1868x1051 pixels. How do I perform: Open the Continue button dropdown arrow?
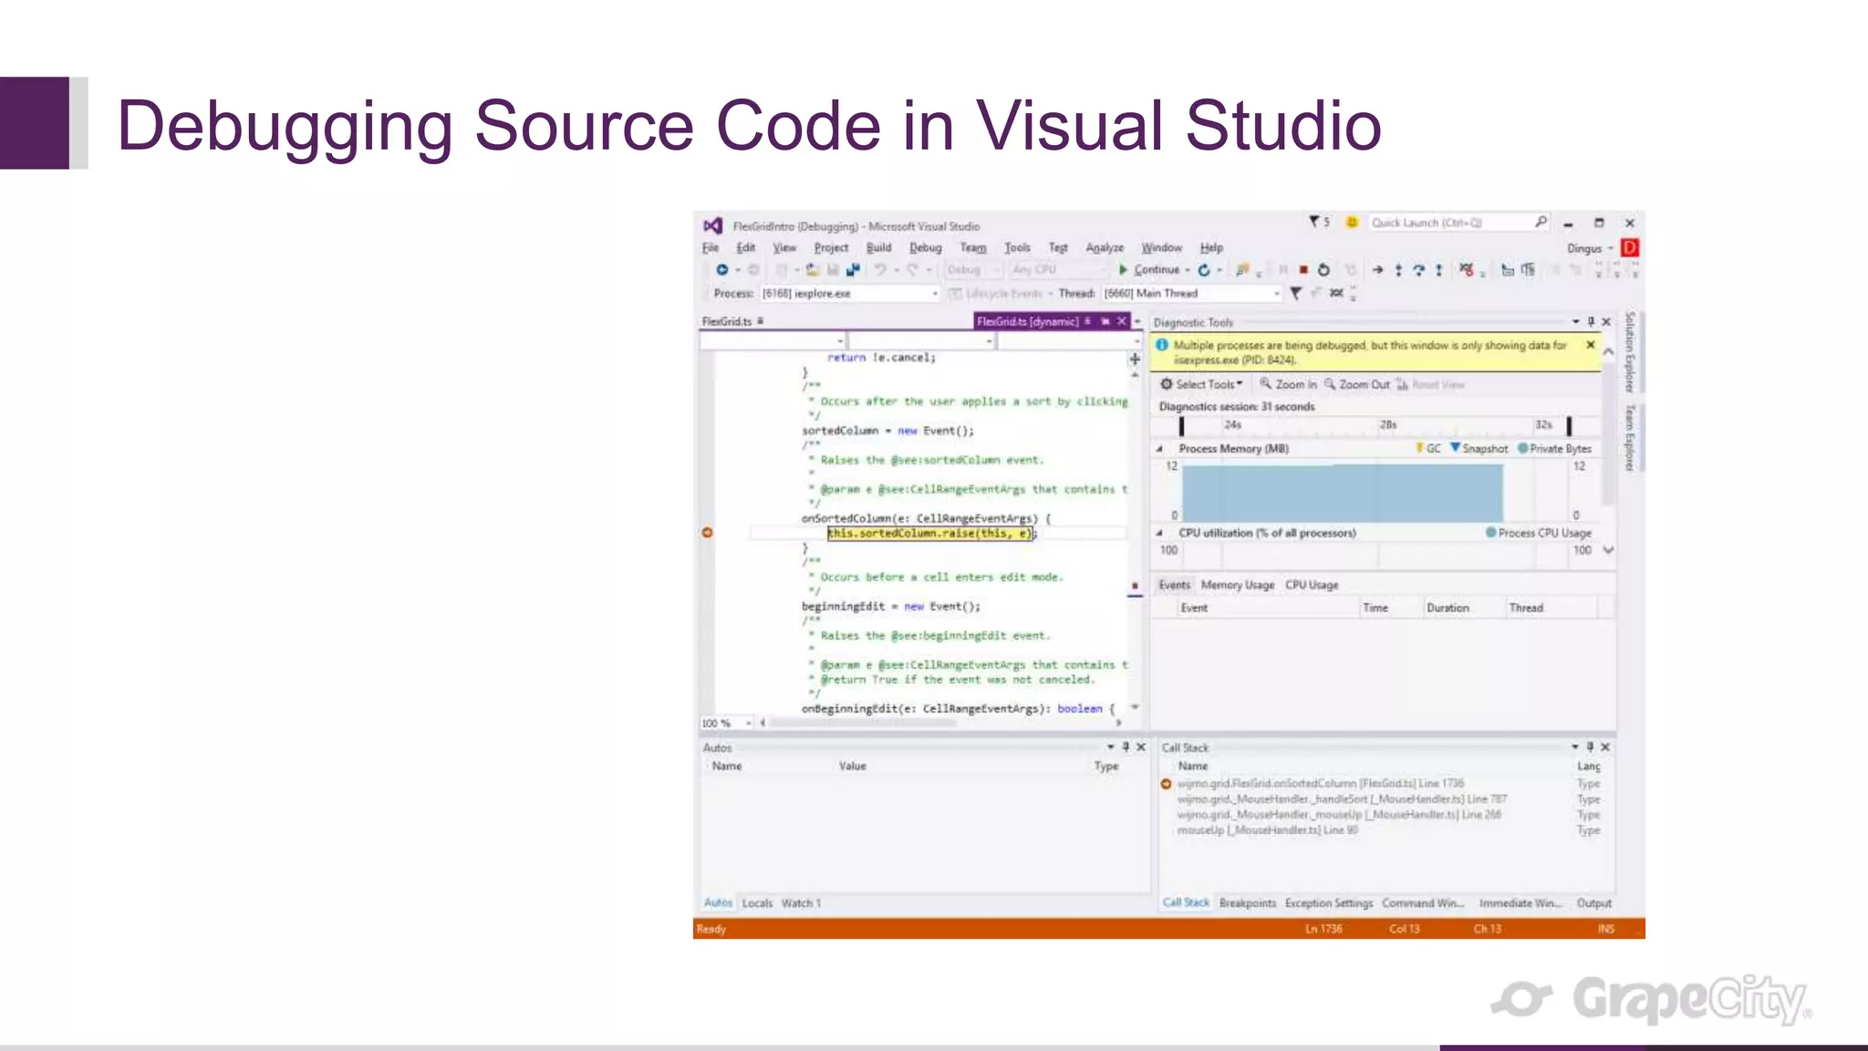(x=1188, y=270)
